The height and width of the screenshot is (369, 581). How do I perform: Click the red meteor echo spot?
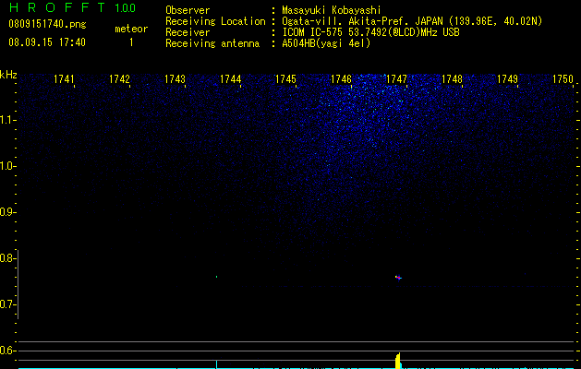coord(398,278)
